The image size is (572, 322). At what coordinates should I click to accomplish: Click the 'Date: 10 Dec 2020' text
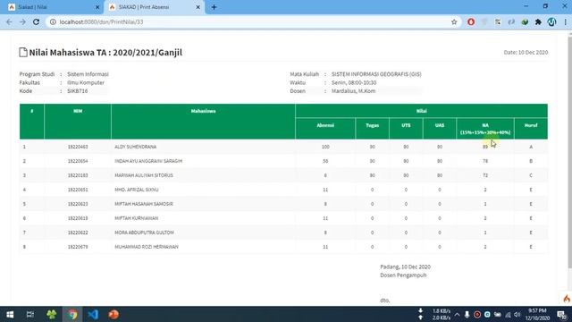(x=526, y=52)
